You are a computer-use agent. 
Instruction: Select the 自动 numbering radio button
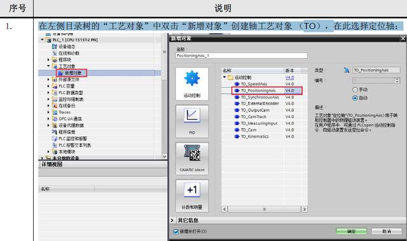point(355,98)
